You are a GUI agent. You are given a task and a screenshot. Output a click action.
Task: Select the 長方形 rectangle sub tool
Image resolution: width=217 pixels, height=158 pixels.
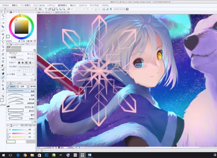[21, 111]
